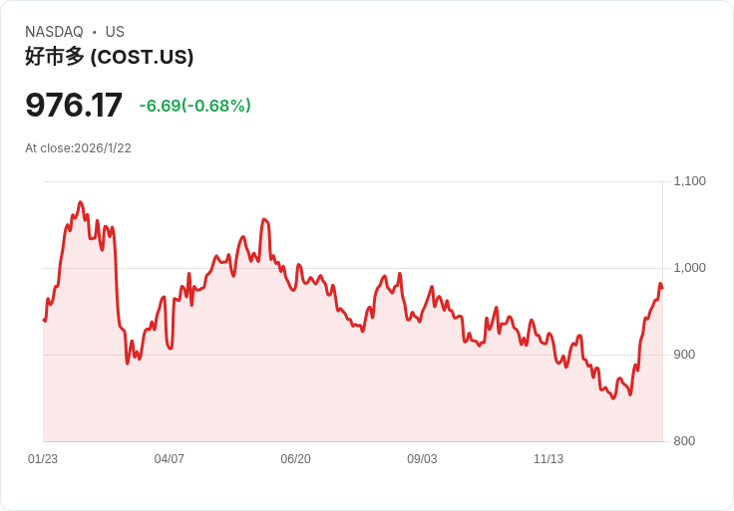Select the 09/03 date on x-axis

pos(422,459)
